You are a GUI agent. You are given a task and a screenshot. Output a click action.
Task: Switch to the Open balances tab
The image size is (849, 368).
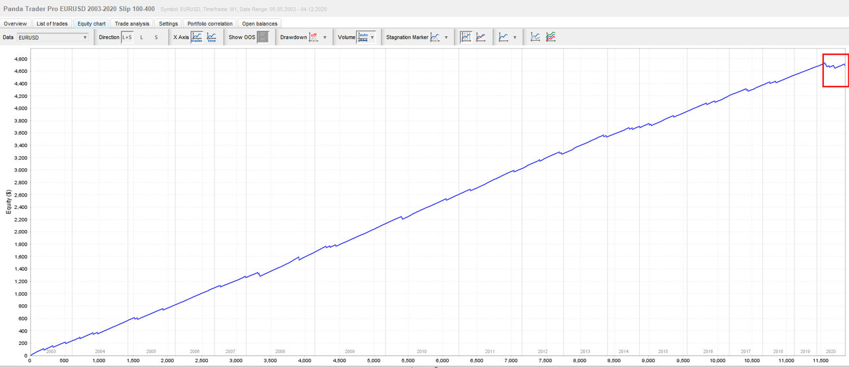coord(260,24)
